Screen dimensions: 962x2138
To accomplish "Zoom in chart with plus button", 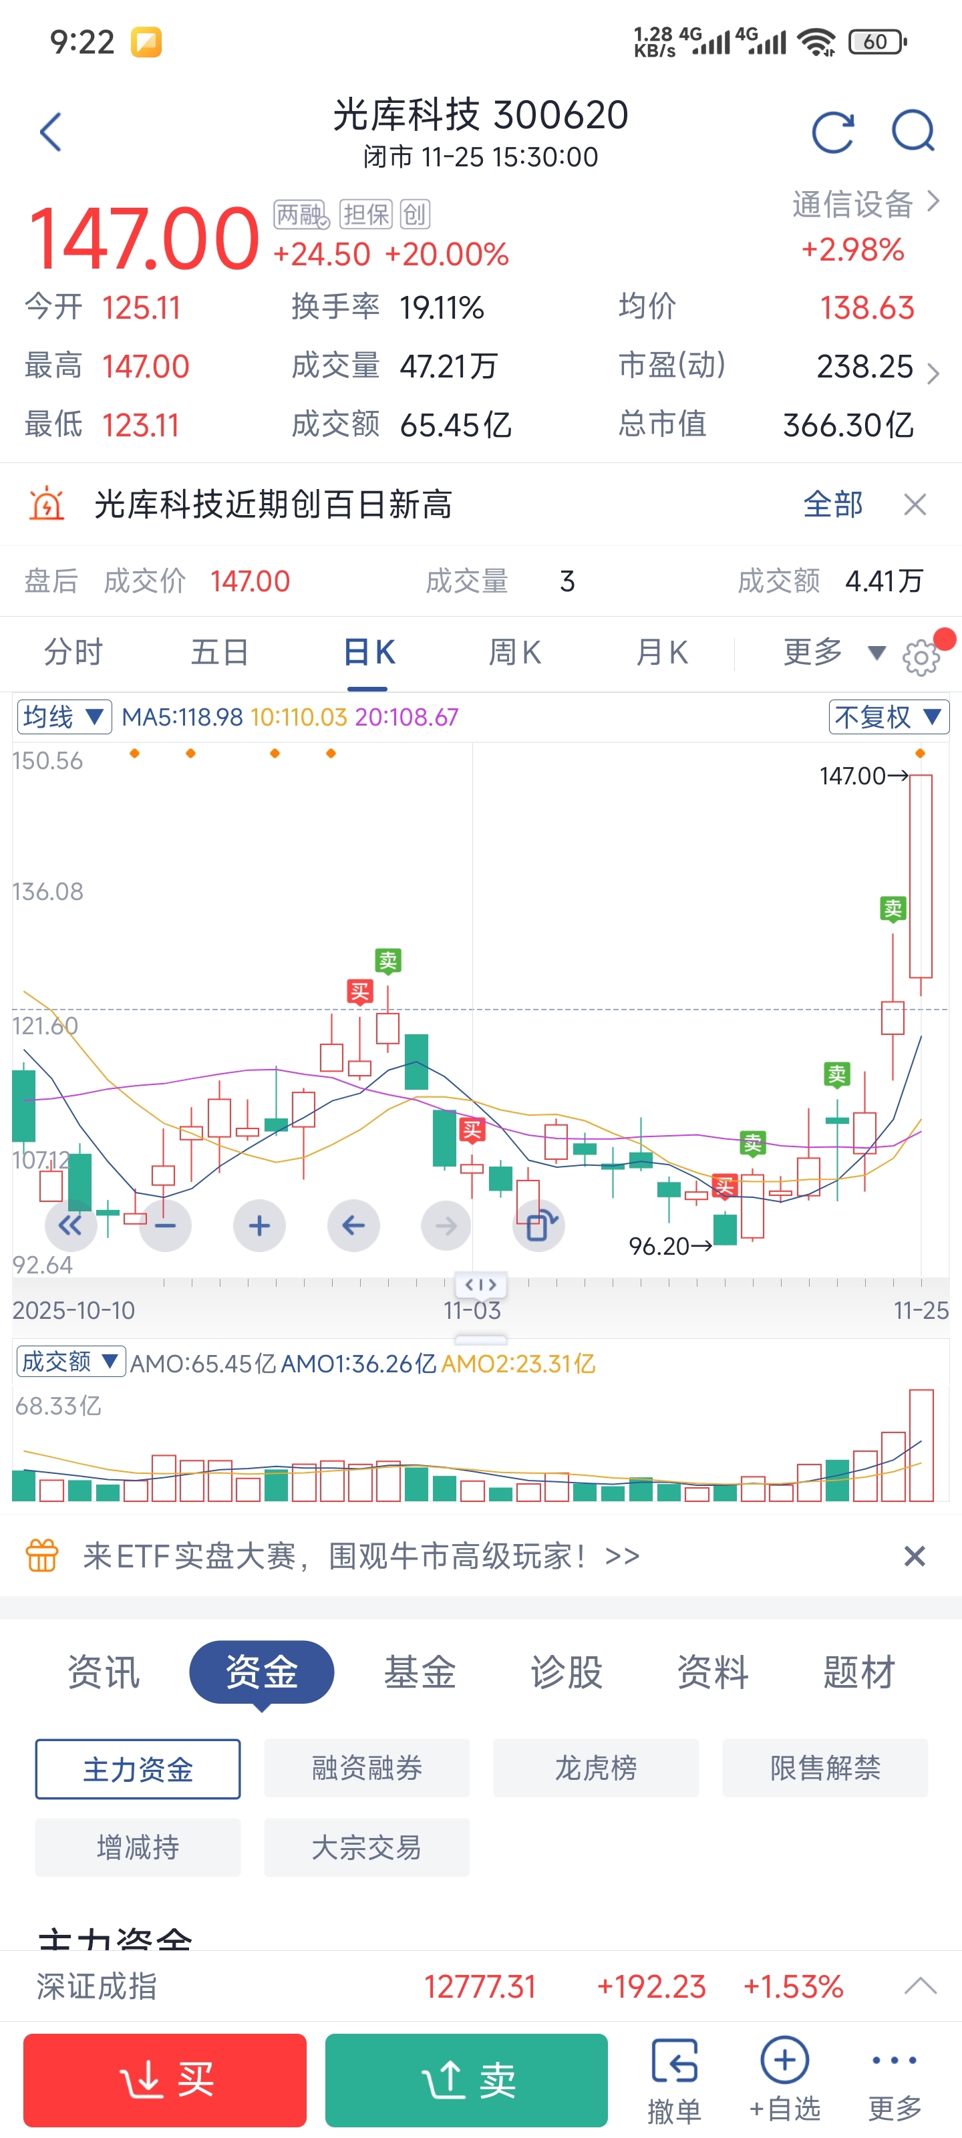I will (x=259, y=1225).
